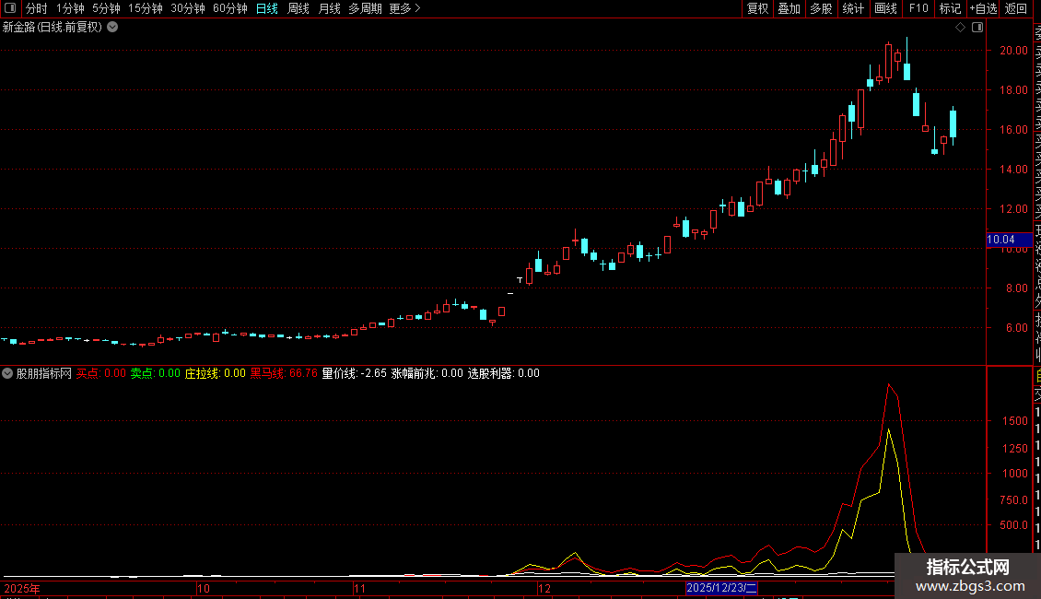Switch to the 月线 monthly chart
This screenshot has height=599, width=1041.
click(329, 8)
